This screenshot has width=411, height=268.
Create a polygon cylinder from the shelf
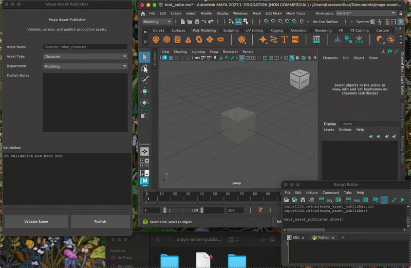(177, 40)
